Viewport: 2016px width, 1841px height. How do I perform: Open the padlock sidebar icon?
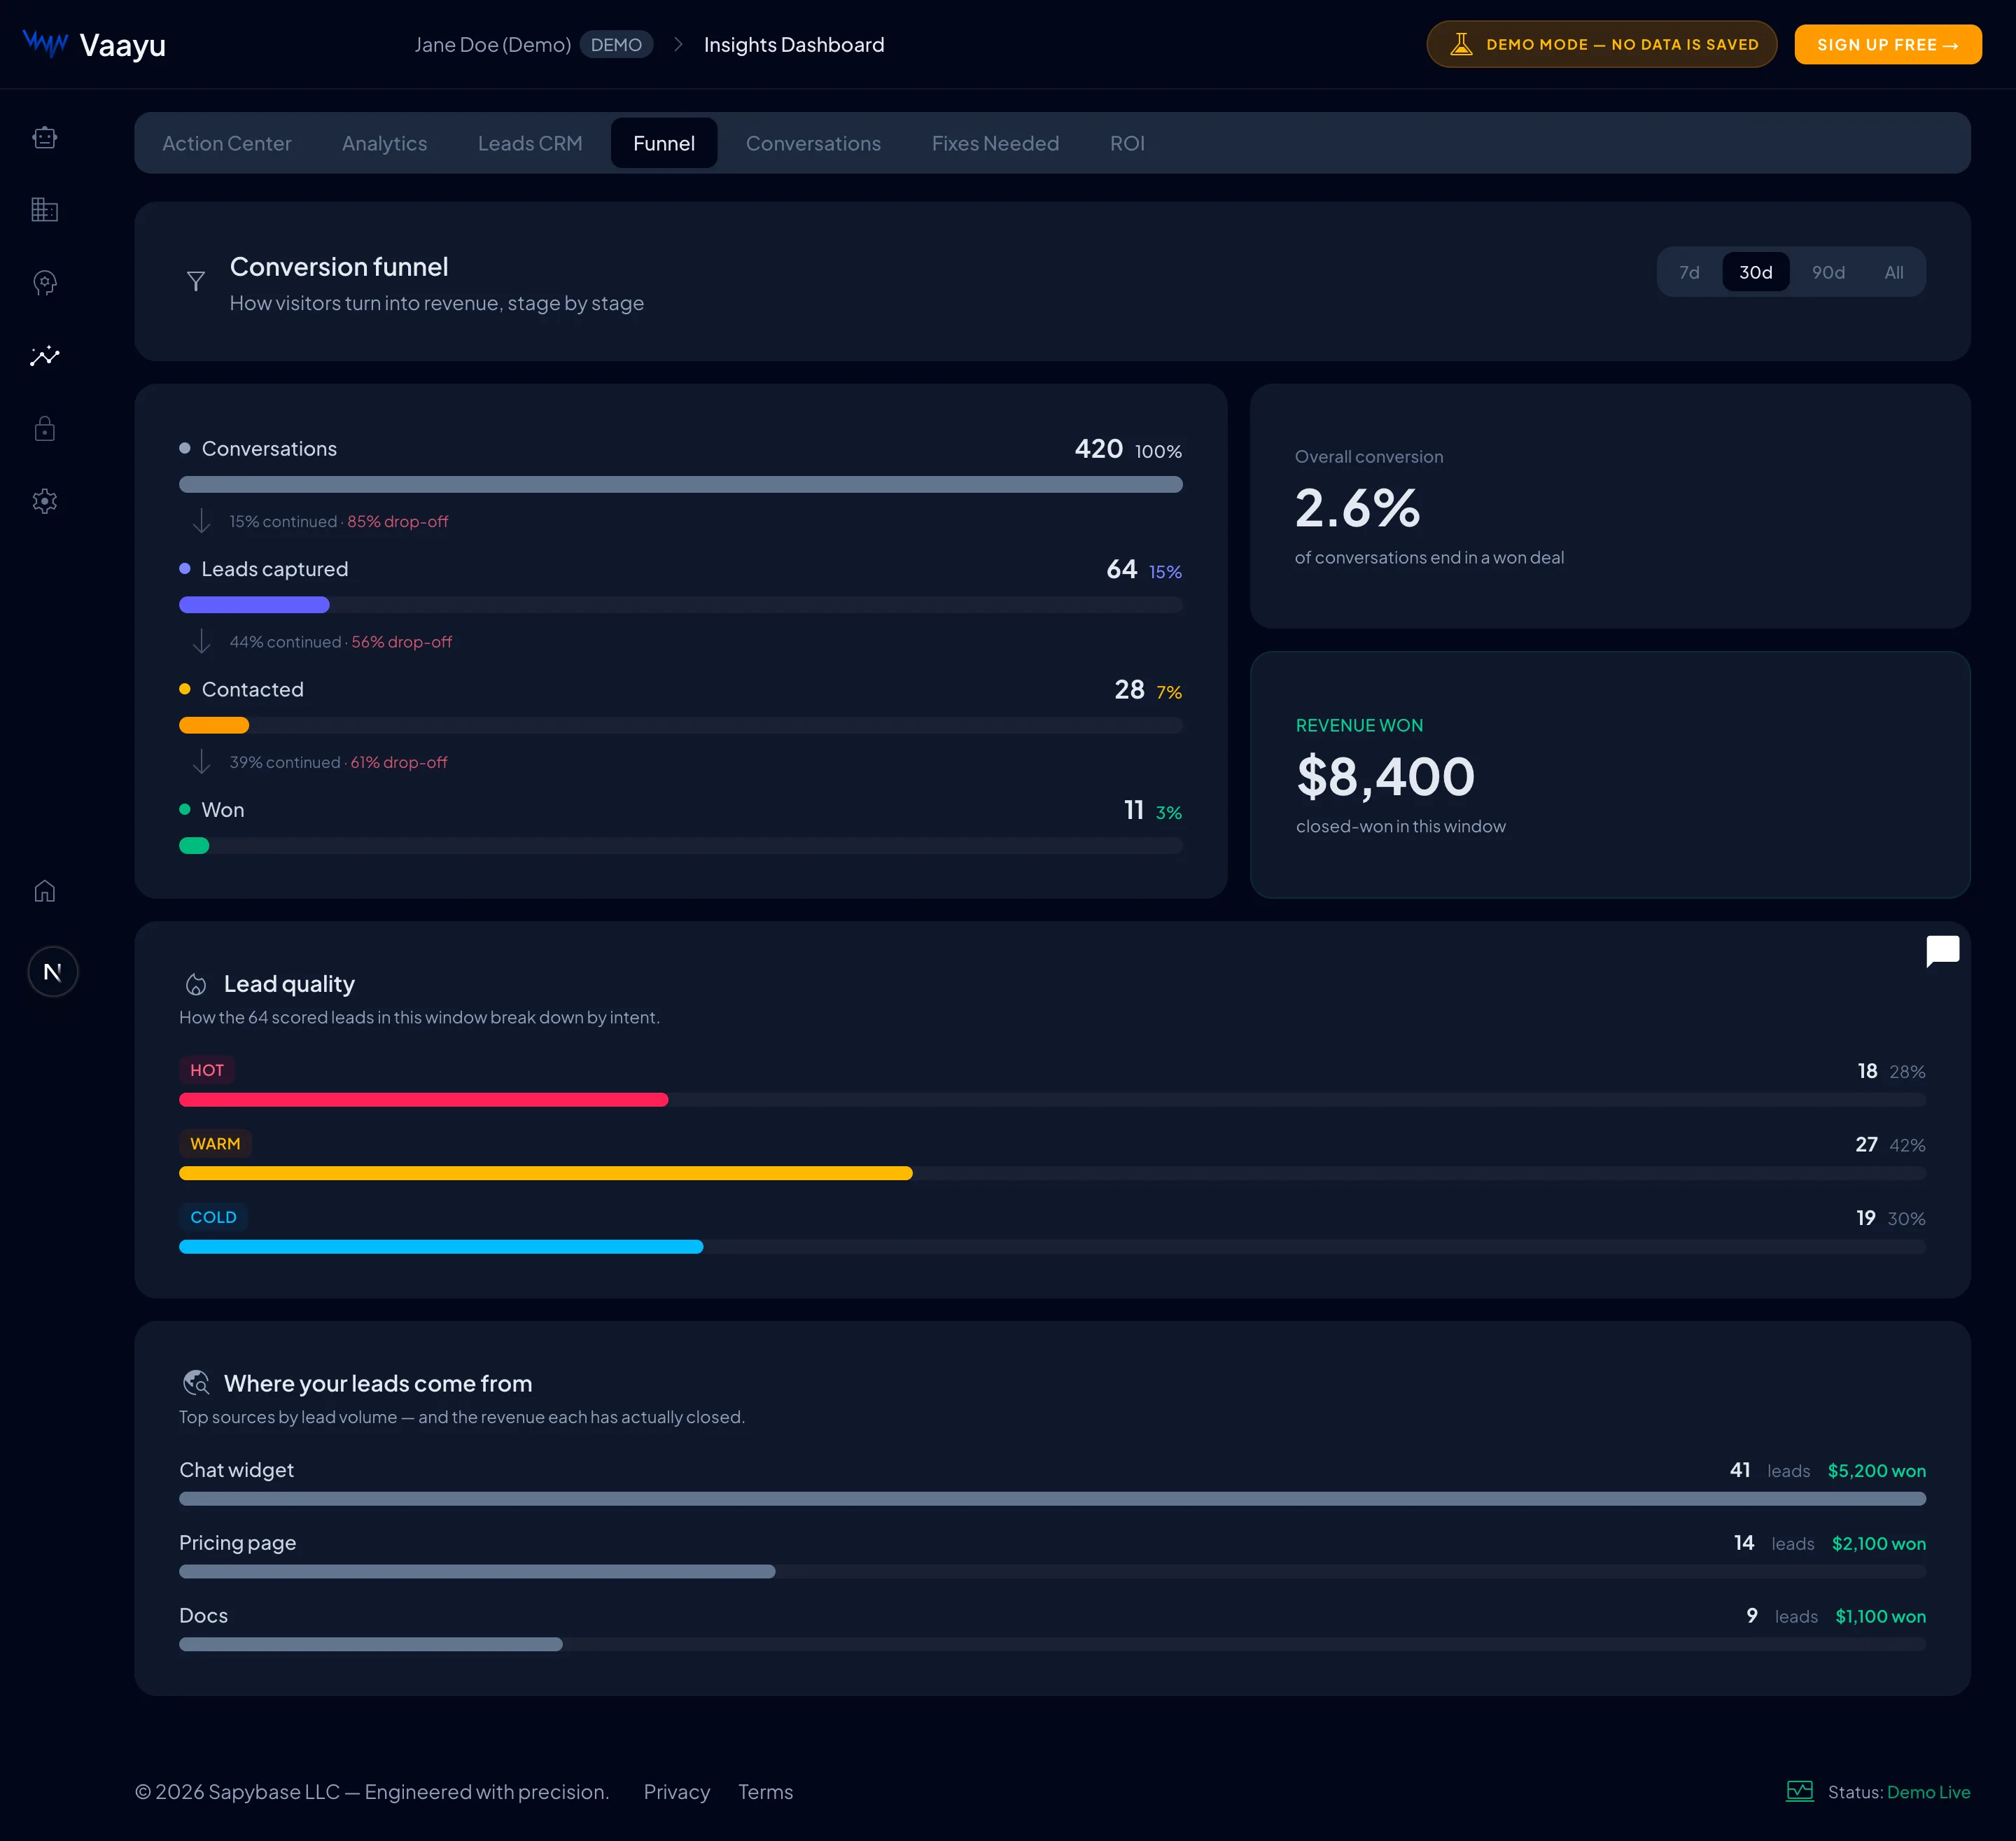[44, 429]
